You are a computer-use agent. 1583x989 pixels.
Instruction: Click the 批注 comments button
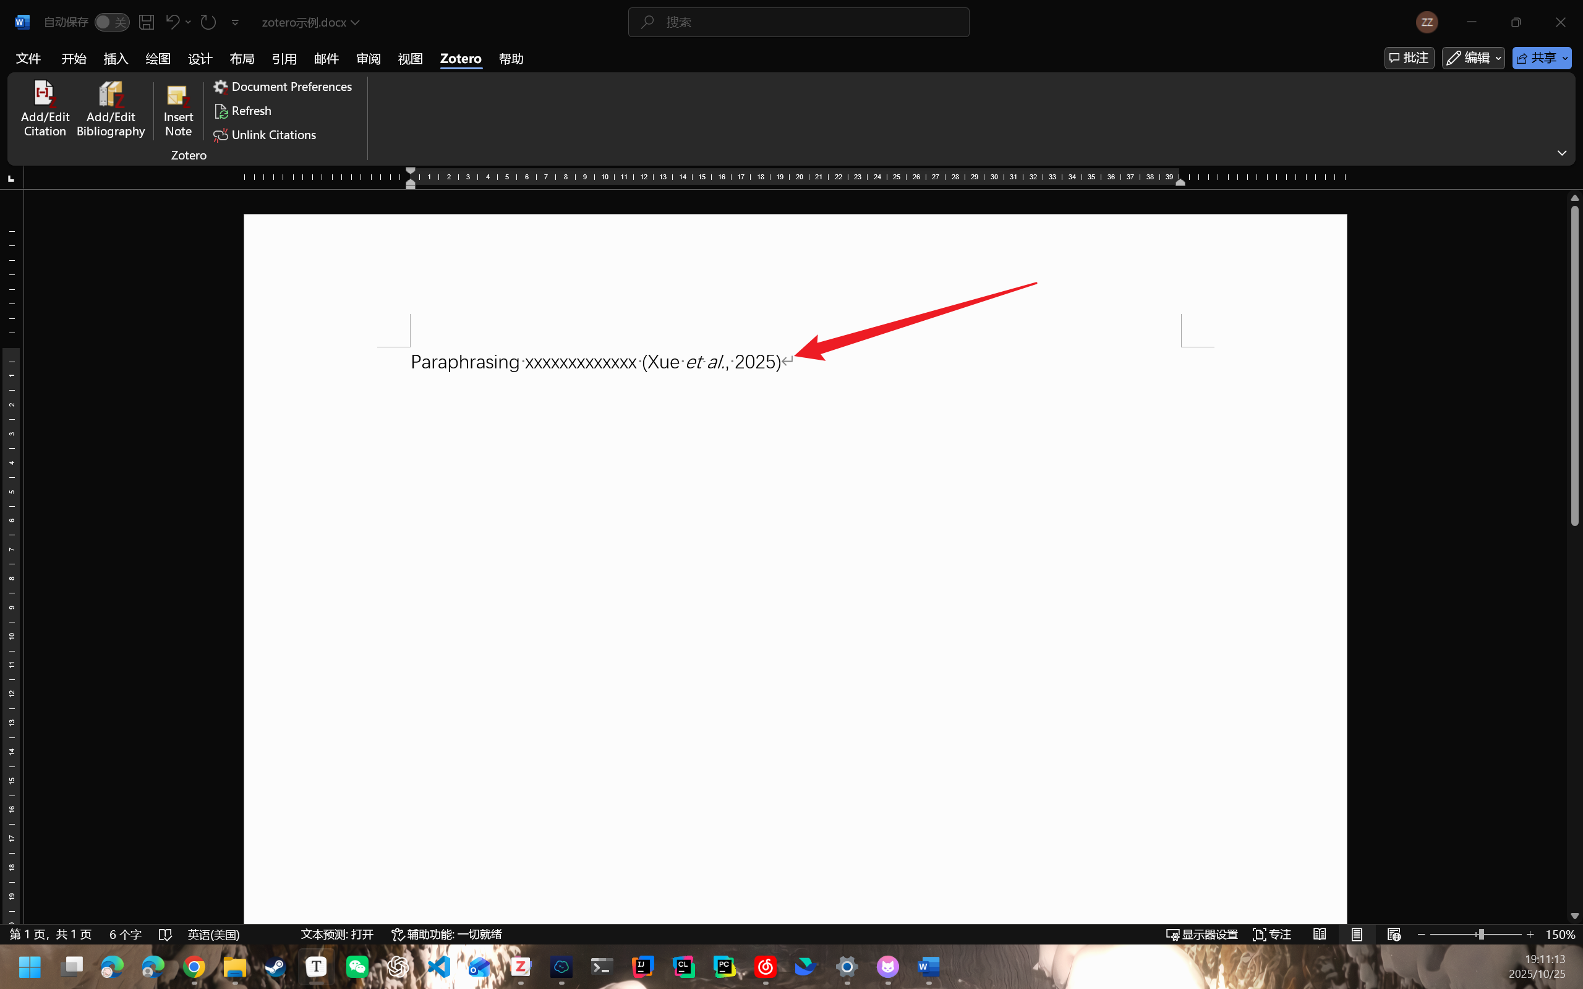[x=1409, y=58]
